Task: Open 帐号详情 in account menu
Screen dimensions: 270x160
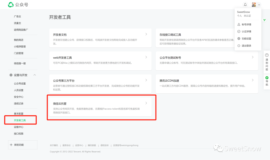Action: click(x=246, y=24)
